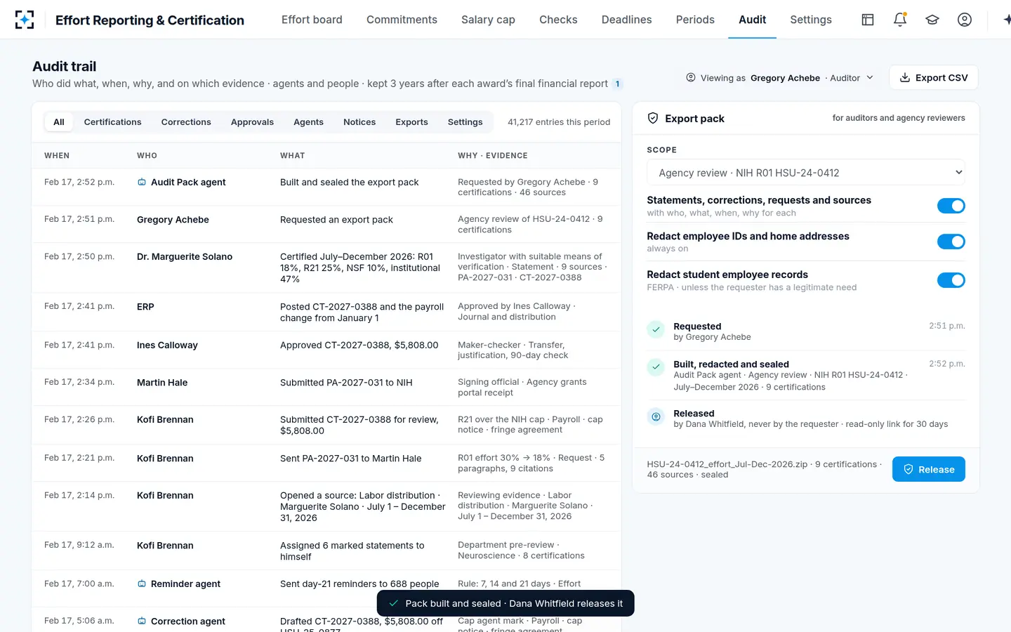
Task: Open the notifications bell
Action: (900, 20)
